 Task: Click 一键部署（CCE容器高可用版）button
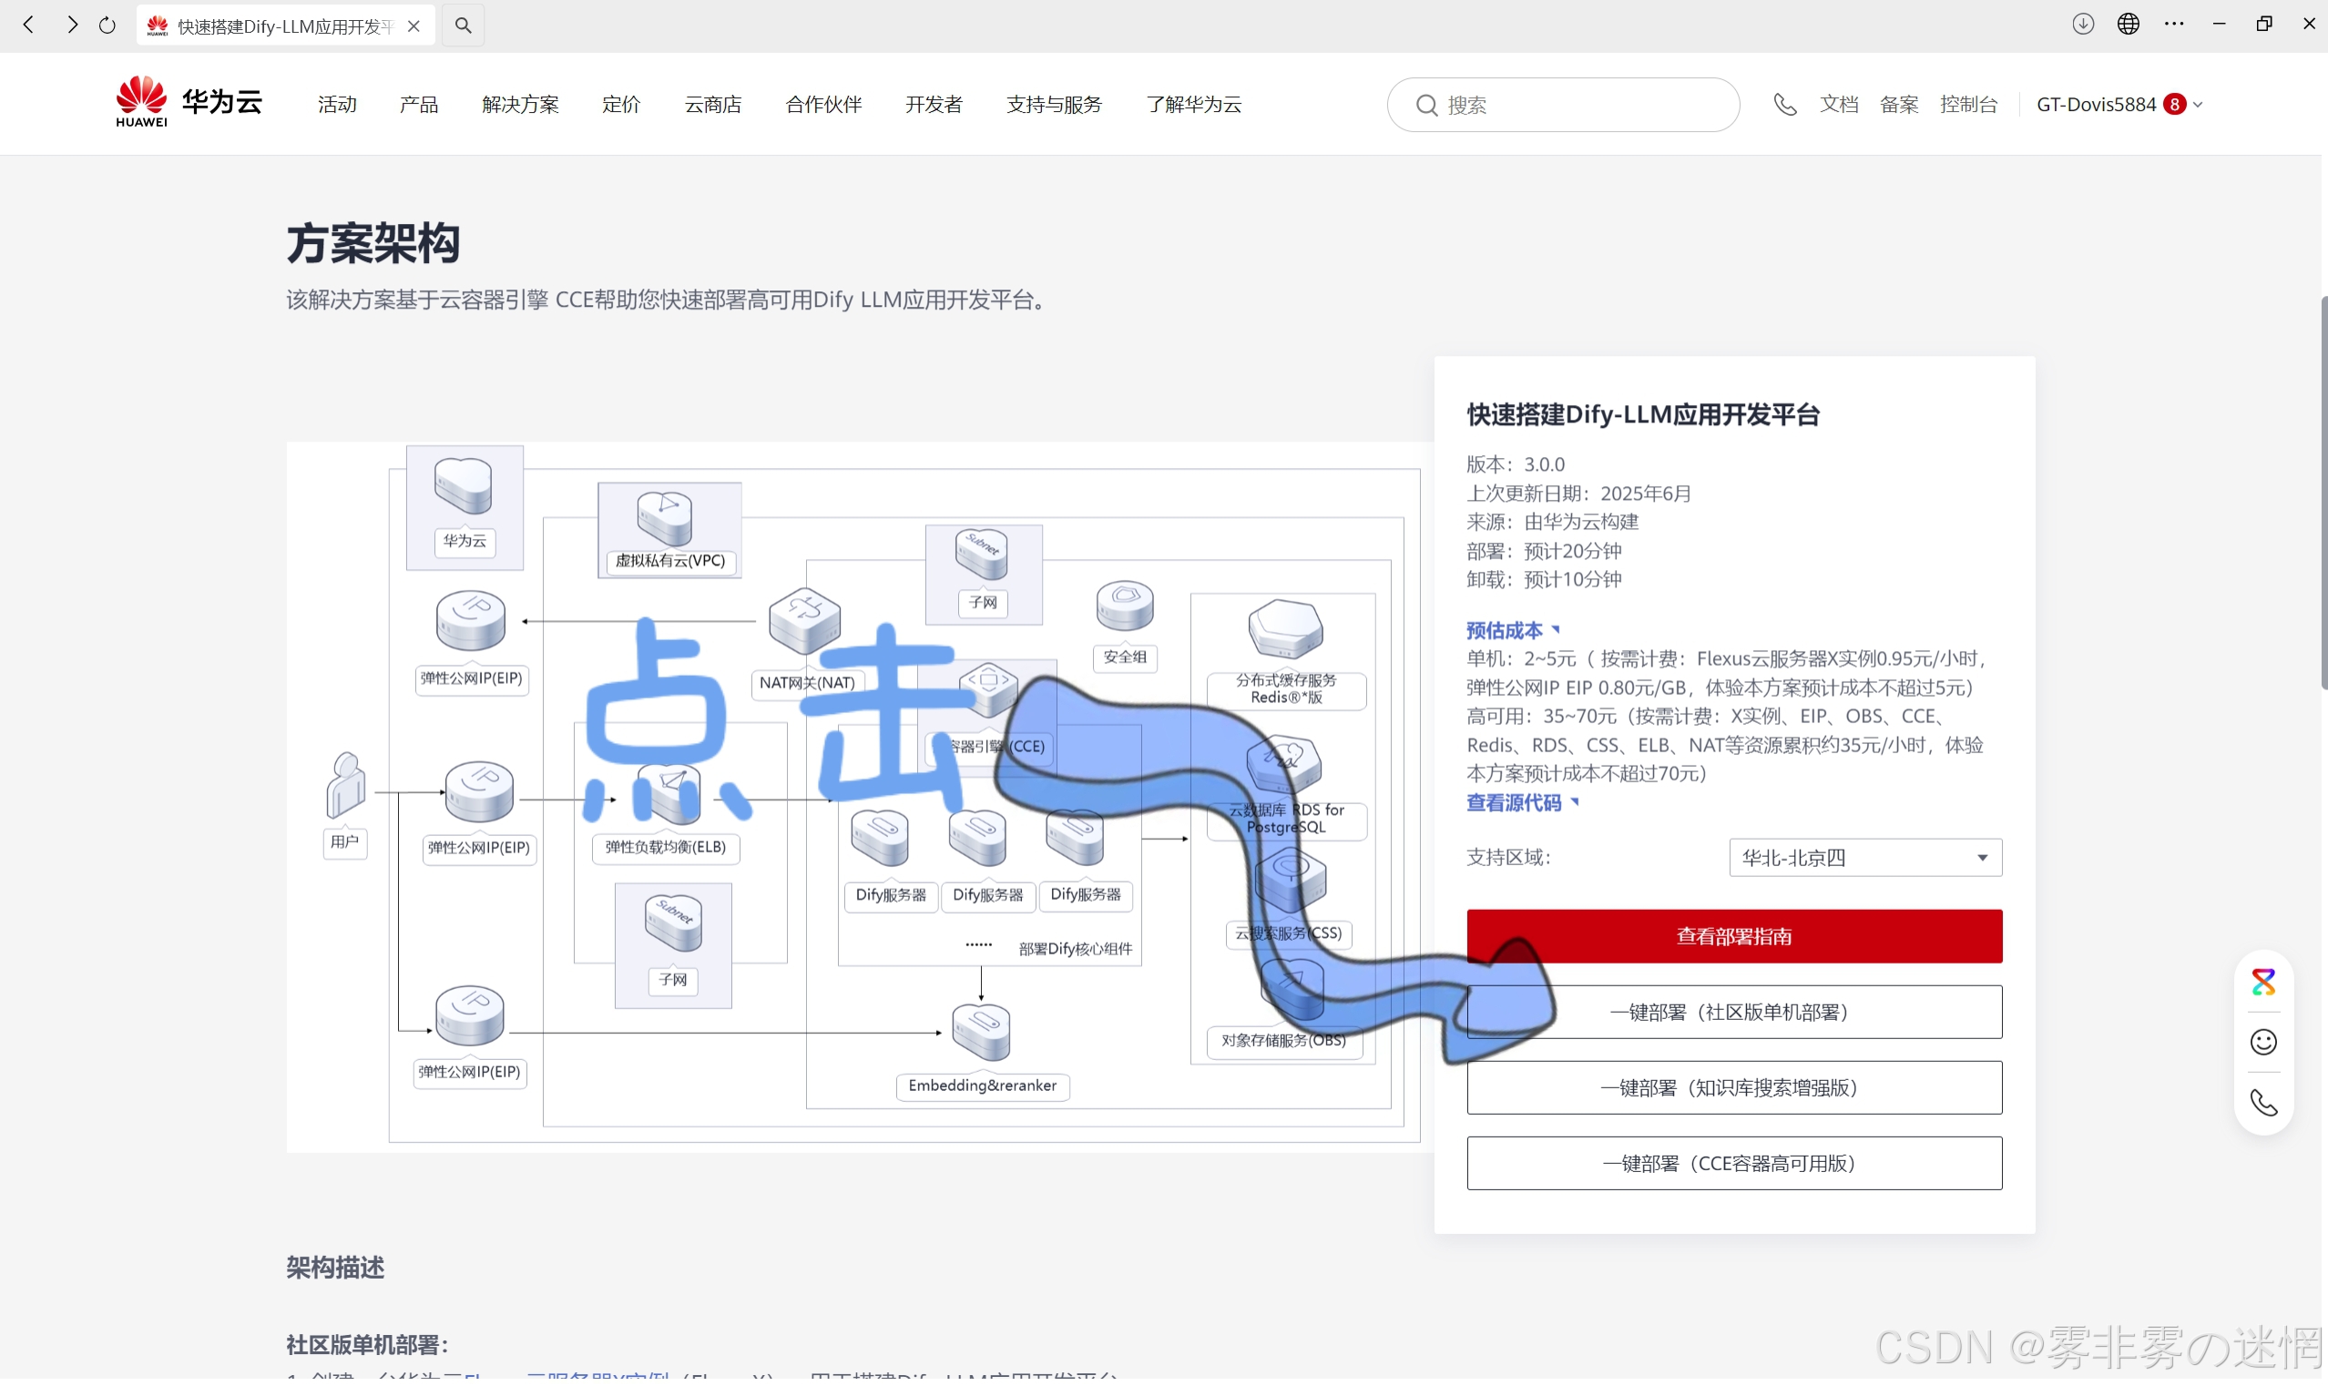tap(1734, 1163)
